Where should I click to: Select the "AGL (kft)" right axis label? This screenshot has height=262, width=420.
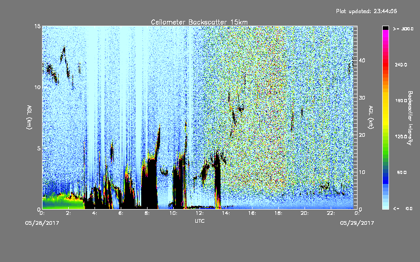371,117
